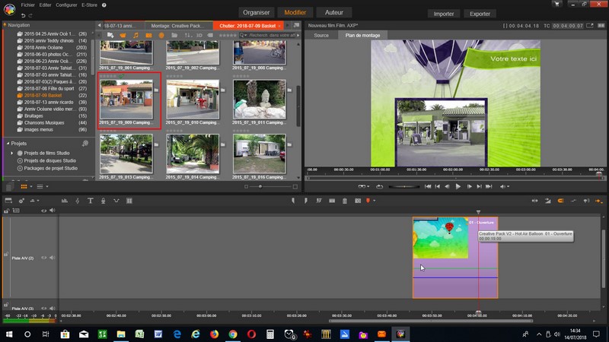Jump to start of the preview

(428, 186)
